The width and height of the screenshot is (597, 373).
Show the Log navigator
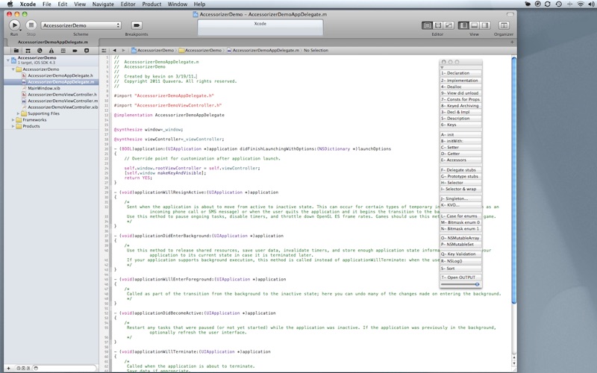tap(87, 50)
